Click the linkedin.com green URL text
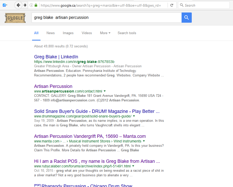233x187 pixels. (x=74, y=62)
